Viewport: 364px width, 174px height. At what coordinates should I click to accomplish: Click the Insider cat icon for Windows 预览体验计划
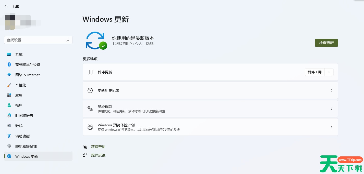click(90, 127)
